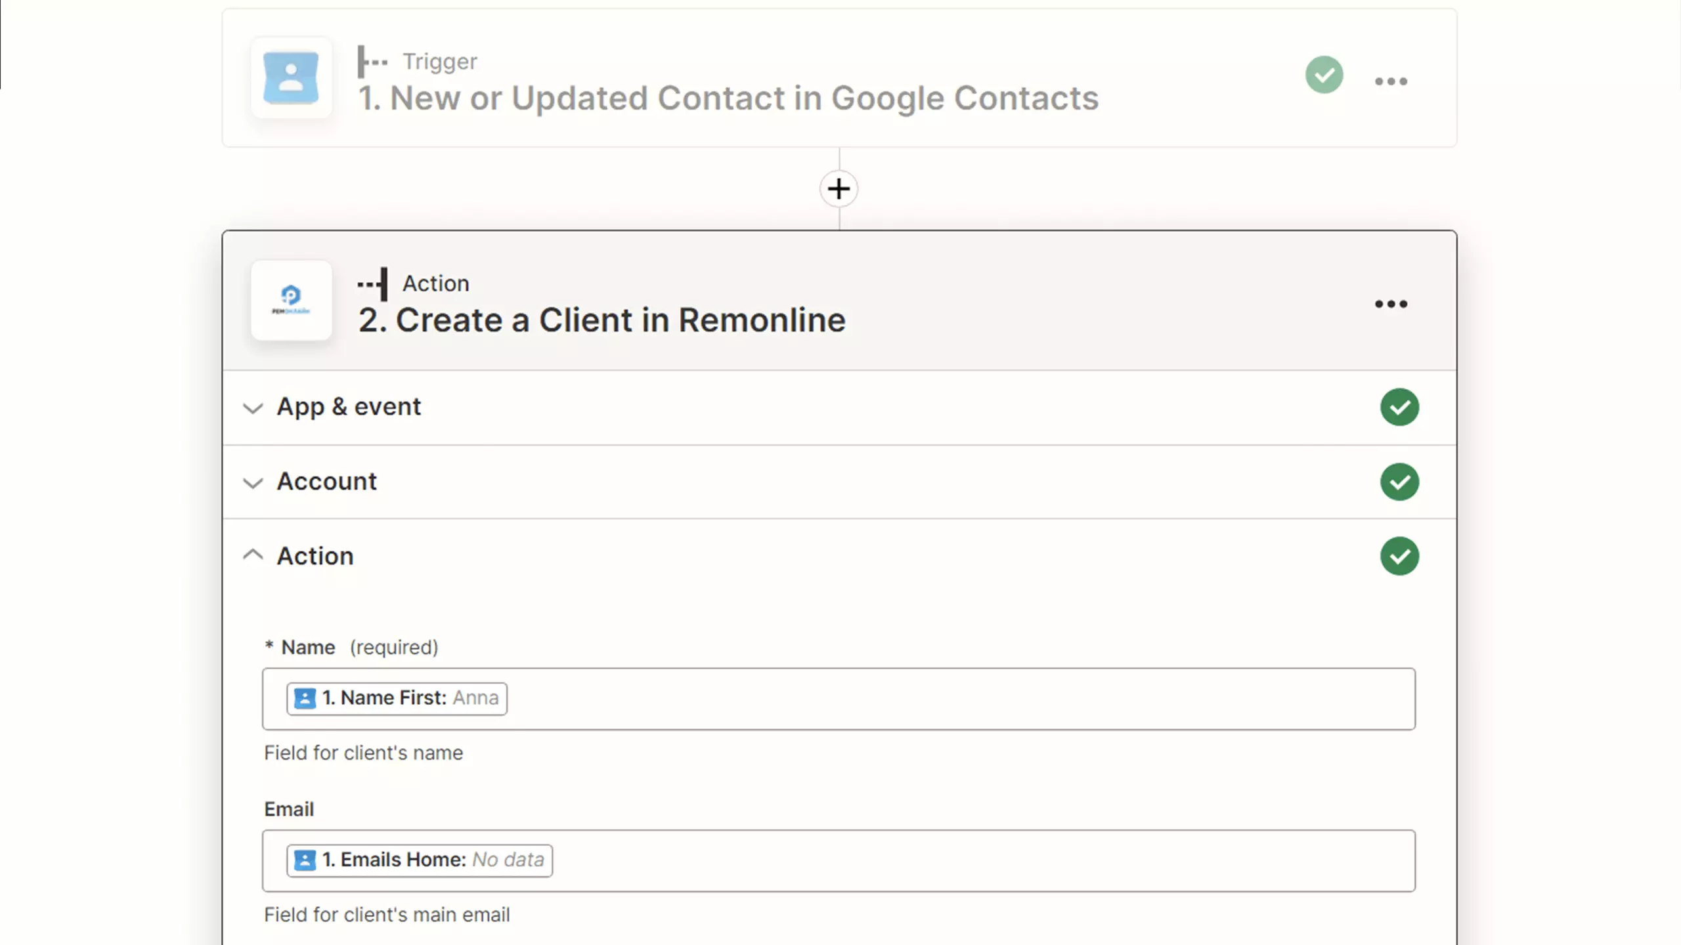This screenshot has height=945, width=1681.
Task: Expand the App & event section chevron
Action: [253, 408]
